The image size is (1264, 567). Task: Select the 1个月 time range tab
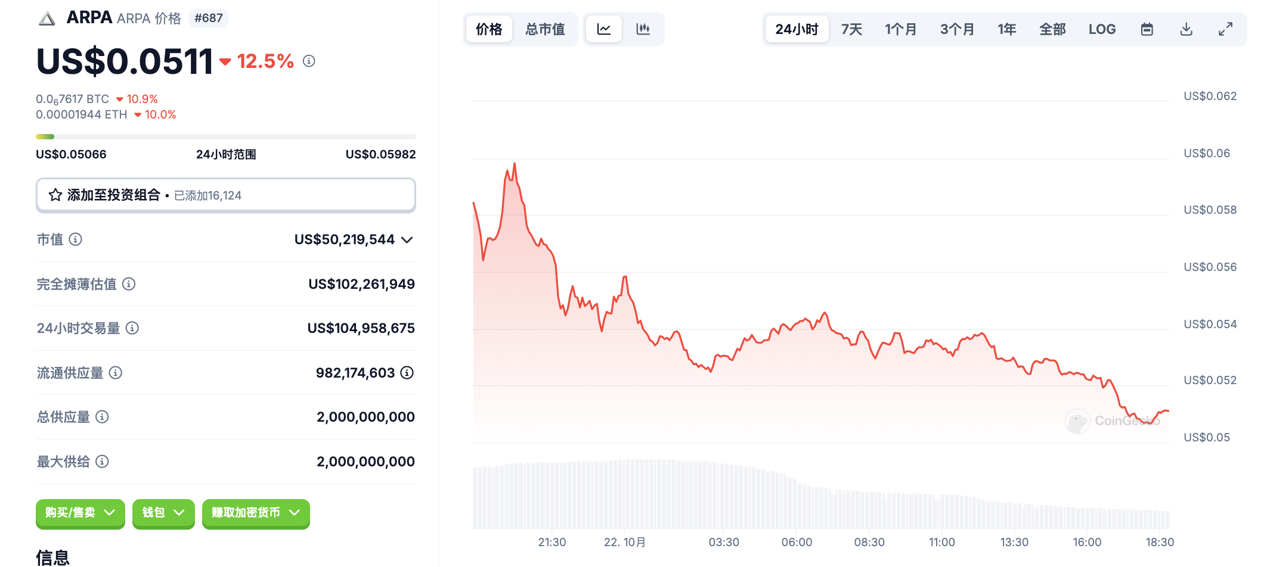click(900, 29)
